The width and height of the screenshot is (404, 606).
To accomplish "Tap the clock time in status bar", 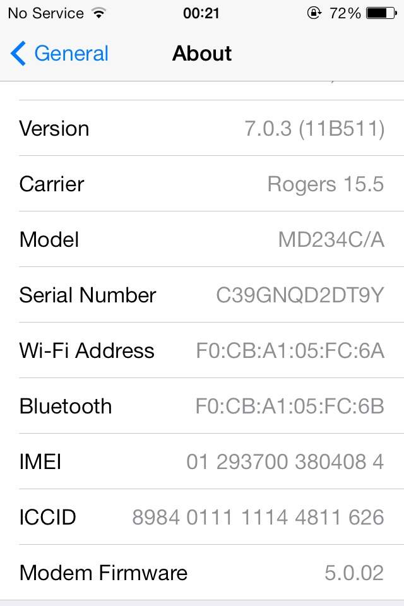I will (201, 13).
